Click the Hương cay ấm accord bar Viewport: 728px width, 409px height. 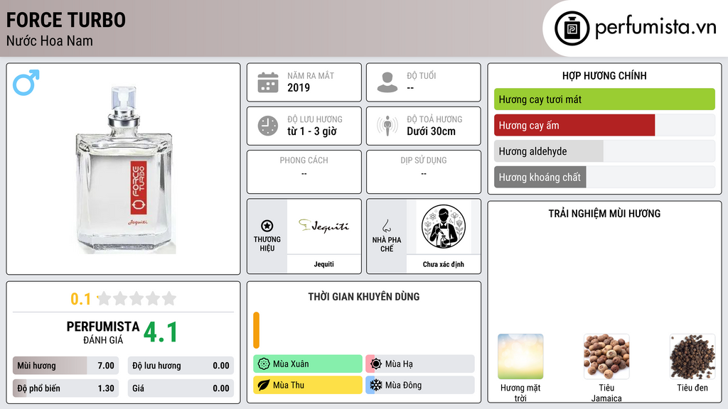[604, 125]
